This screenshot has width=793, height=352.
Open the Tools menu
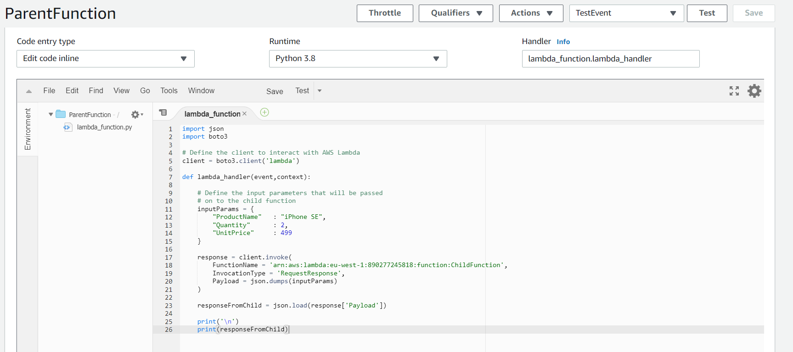point(169,91)
